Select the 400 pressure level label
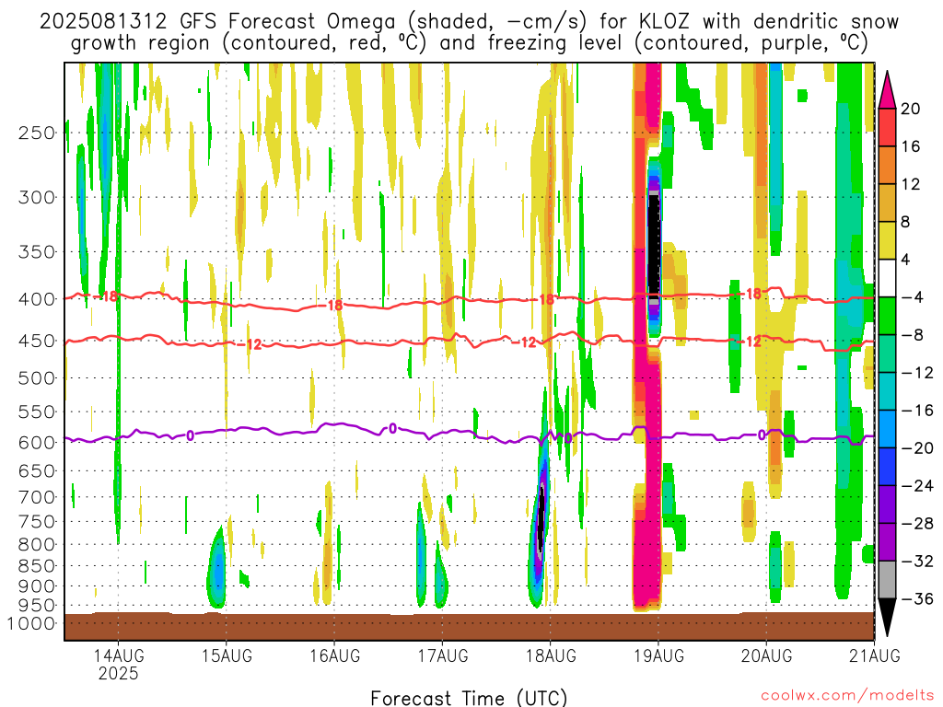The image size is (943, 707). (x=37, y=299)
